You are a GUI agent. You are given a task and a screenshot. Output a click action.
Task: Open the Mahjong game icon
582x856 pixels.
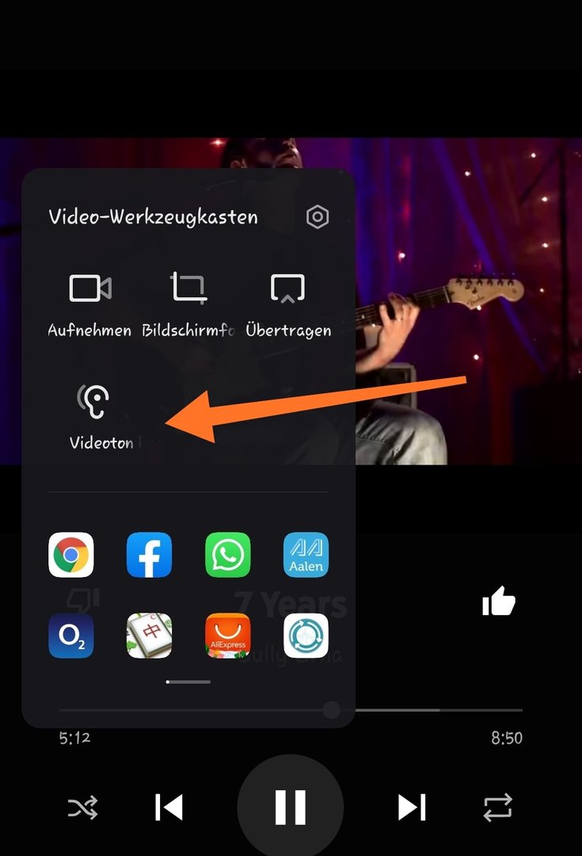[x=149, y=636]
